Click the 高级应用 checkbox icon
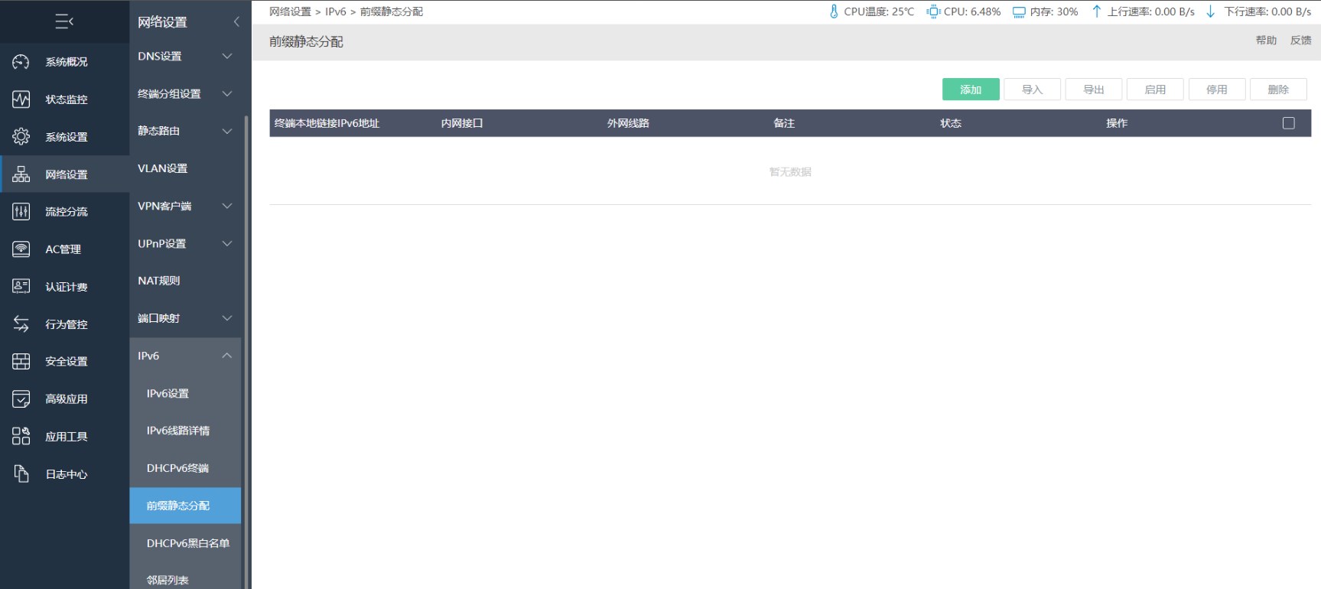The image size is (1321, 589). [x=21, y=399]
